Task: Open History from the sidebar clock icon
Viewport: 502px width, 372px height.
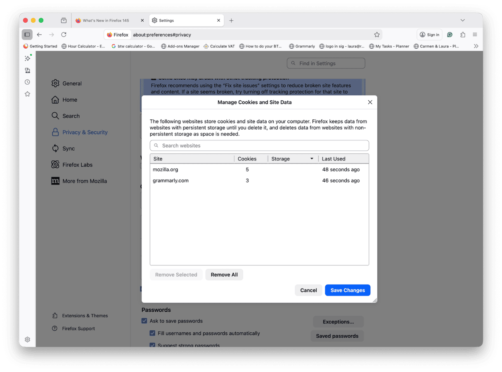Action: coord(27,82)
